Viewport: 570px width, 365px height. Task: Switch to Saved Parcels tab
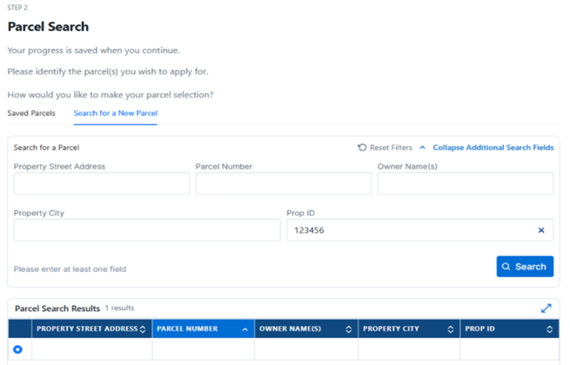pos(31,113)
